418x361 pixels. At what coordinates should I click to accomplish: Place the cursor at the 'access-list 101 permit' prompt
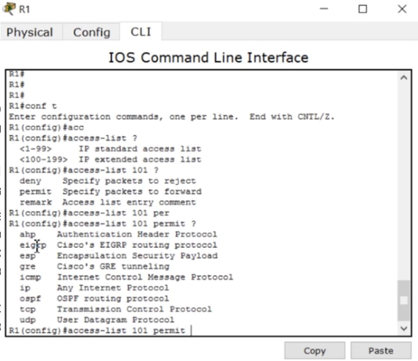191,330
